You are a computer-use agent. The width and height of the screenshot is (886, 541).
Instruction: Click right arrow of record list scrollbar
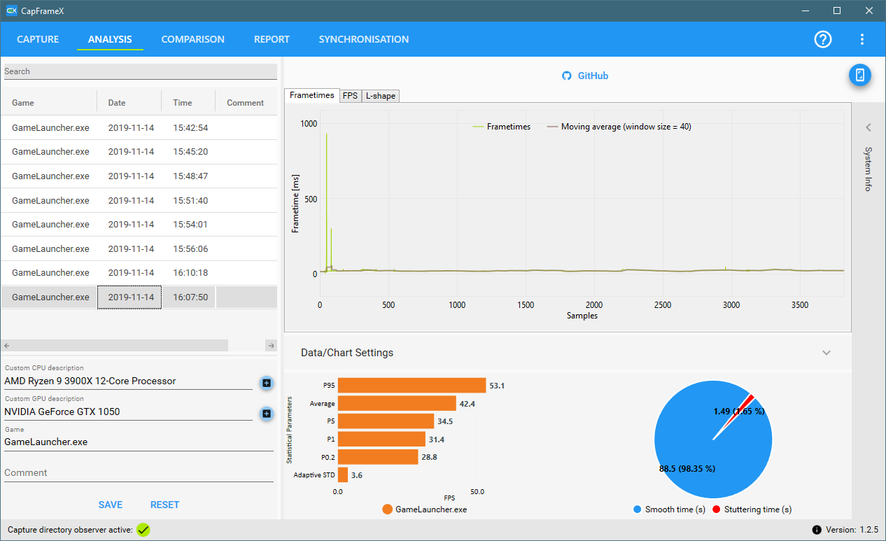click(272, 345)
